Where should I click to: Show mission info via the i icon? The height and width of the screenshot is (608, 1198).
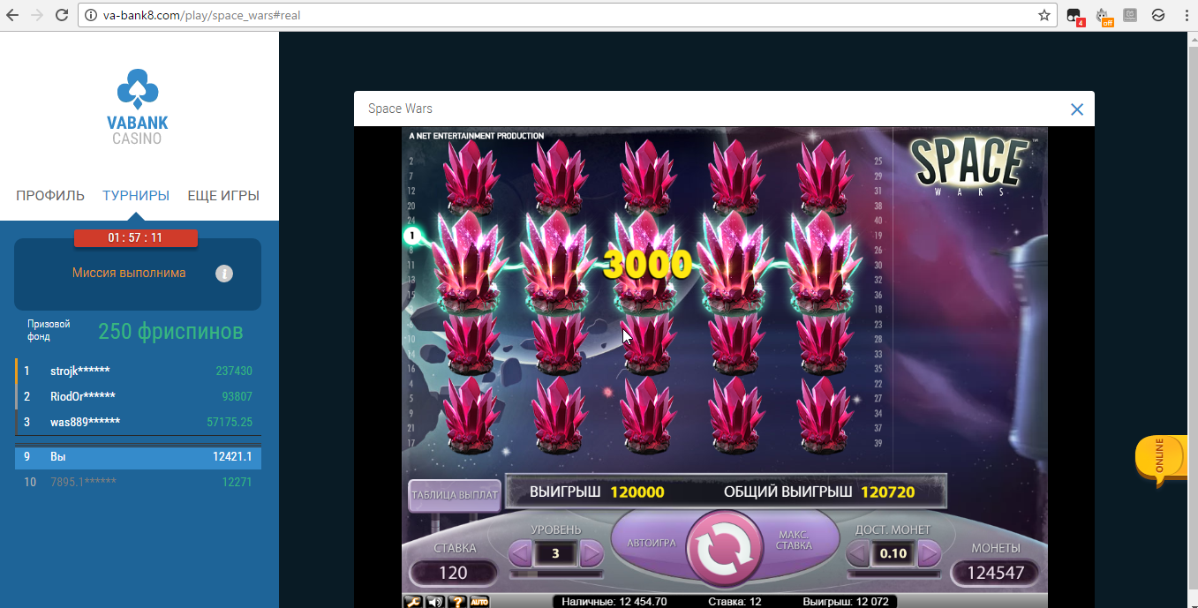point(224,274)
